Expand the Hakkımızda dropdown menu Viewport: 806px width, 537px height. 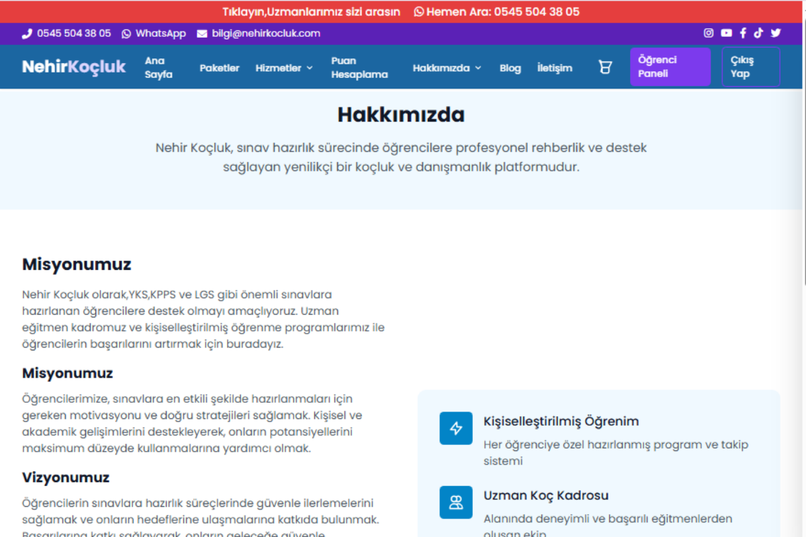447,67
